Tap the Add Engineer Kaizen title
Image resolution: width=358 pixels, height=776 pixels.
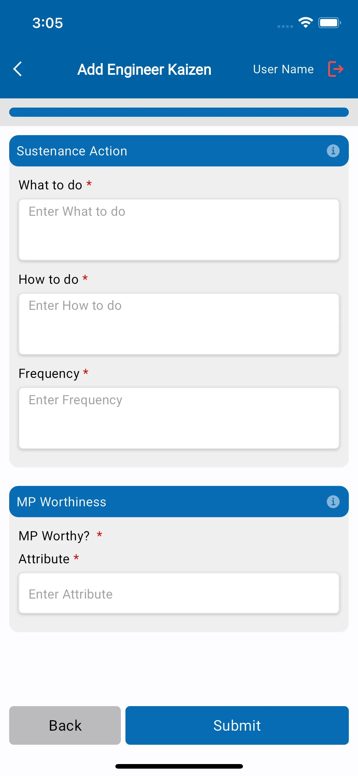pos(144,70)
